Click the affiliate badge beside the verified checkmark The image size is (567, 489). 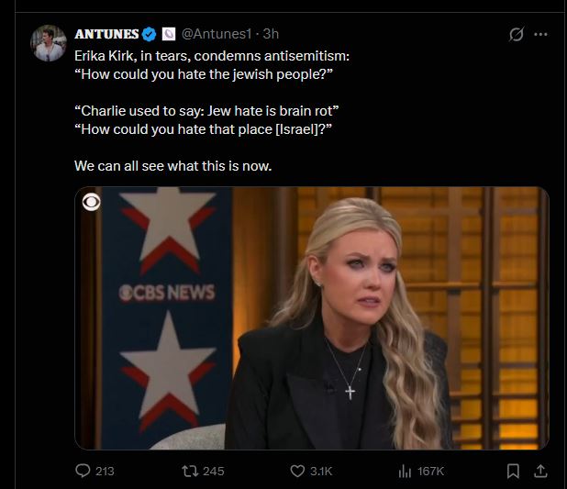pos(168,34)
